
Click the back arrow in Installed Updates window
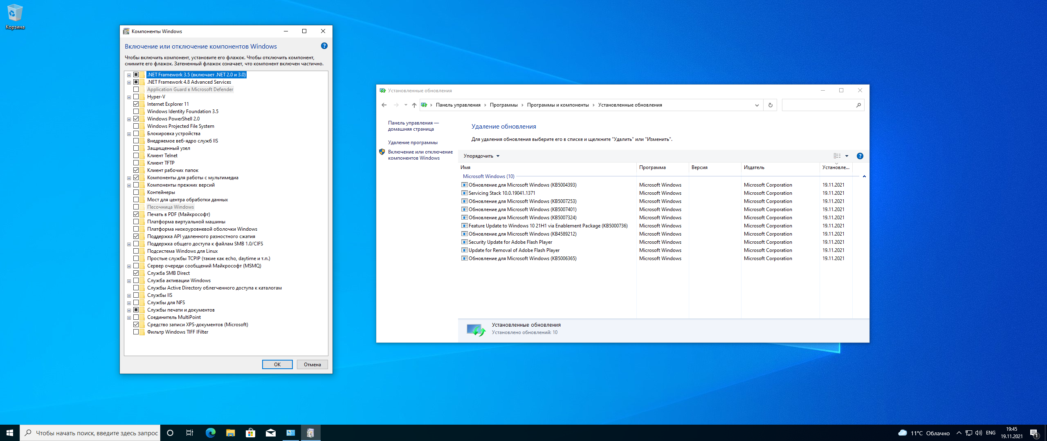click(x=384, y=105)
